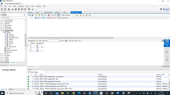Open the schema inspector icon
Screen dimensions: 170x95
click(x=9, y=9)
